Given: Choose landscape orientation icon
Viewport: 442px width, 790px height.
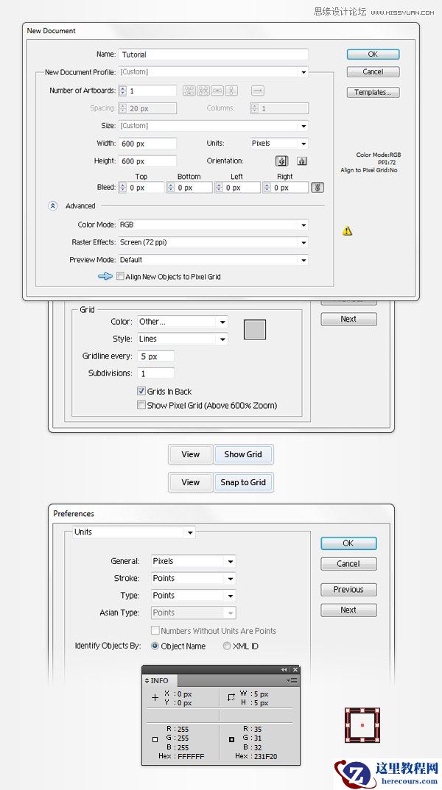Looking at the screenshot, I should tap(301, 161).
